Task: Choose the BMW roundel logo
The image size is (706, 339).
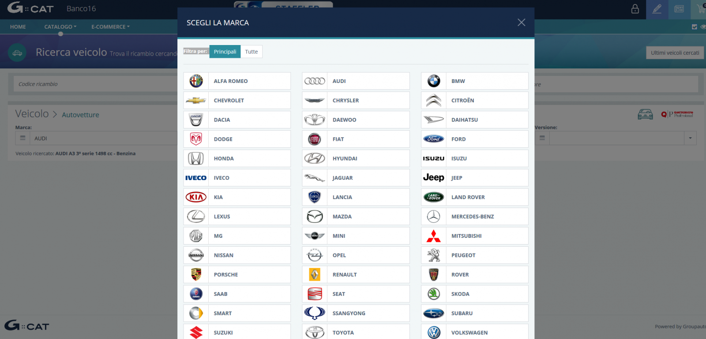Action: [434, 81]
